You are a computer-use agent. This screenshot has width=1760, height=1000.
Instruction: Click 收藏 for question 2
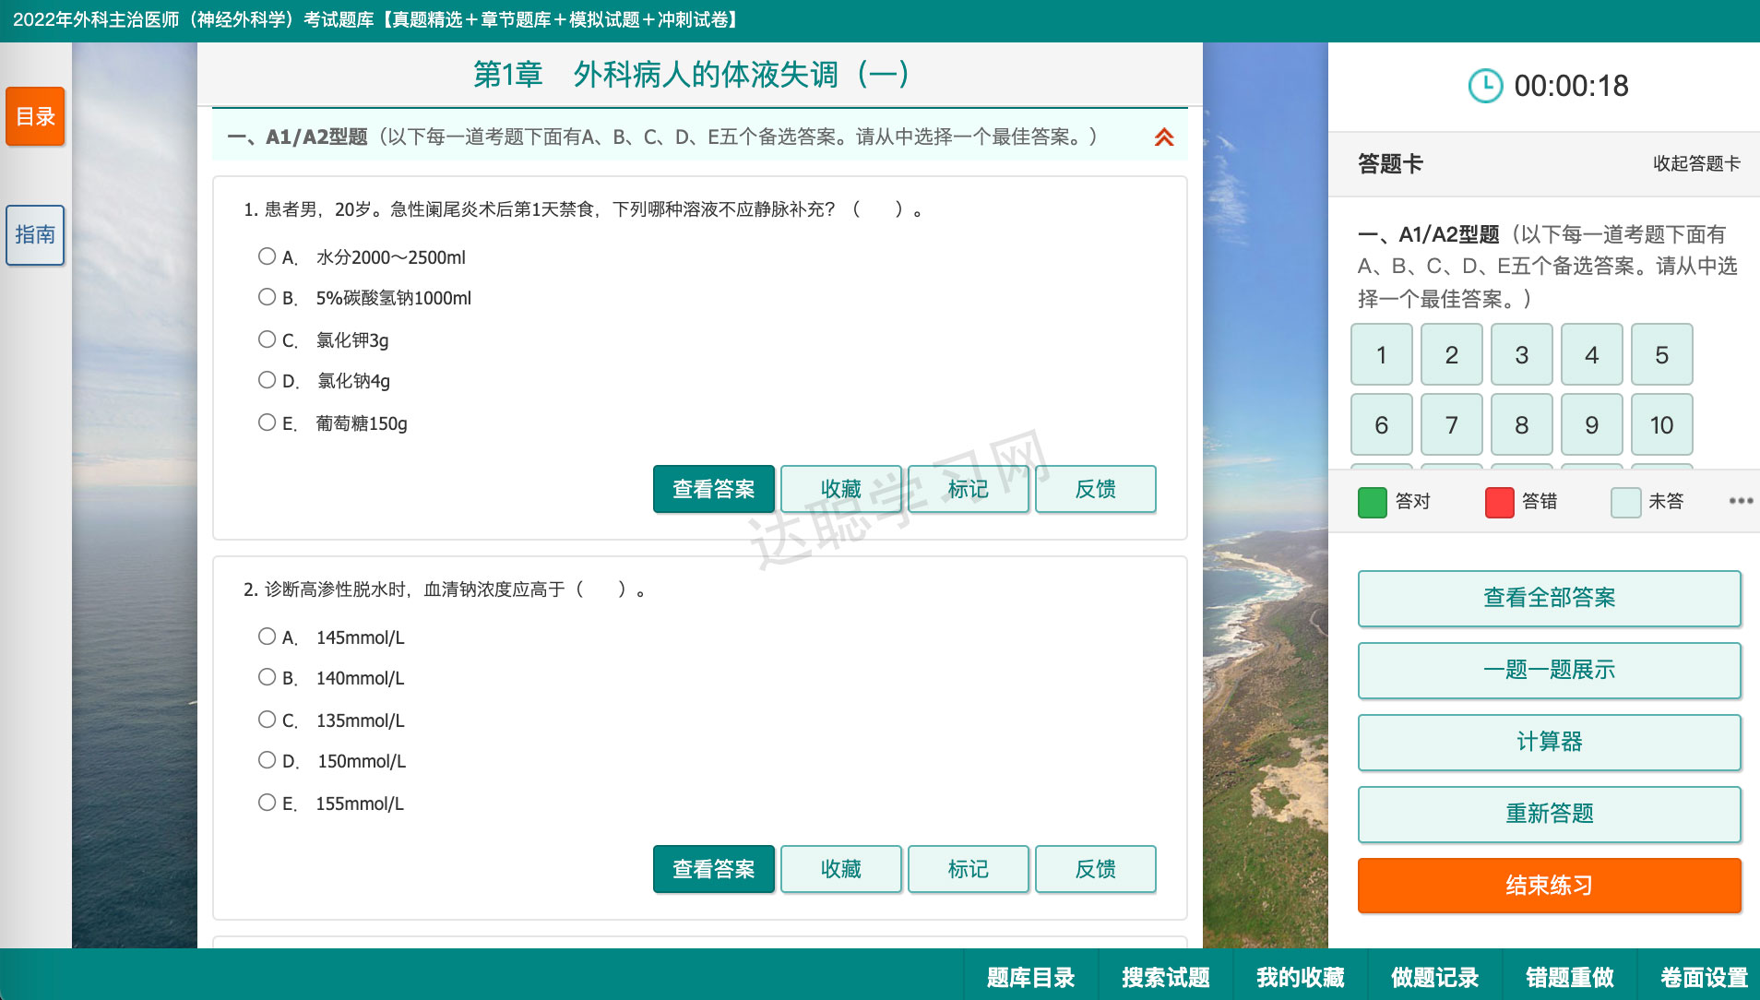841,869
